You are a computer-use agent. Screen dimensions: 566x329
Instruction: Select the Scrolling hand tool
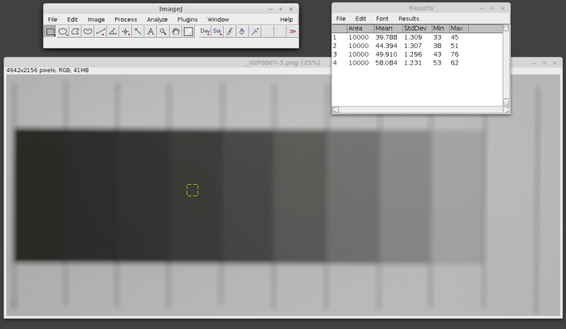(176, 32)
